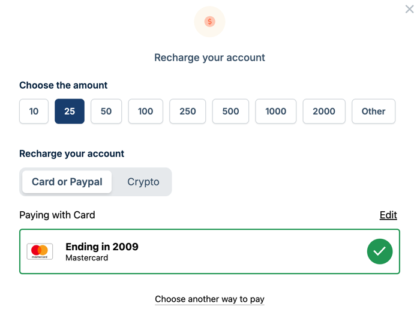Select the 1000 amount option
Image resolution: width=420 pixels, height=315 pixels.
tap(276, 111)
